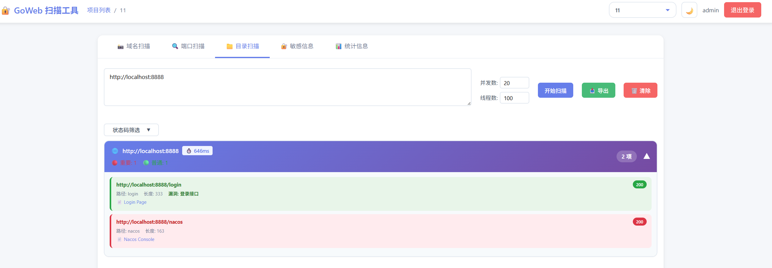
Task: Click the red 清除 clear button
Action: (x=640, y=91)
